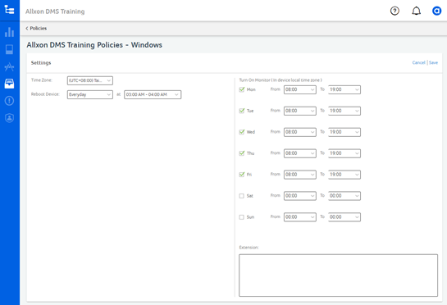Enable the Sat checkbox

click(241, 196)
